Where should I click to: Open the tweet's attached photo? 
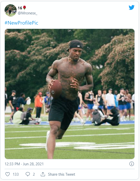[70, 94]
